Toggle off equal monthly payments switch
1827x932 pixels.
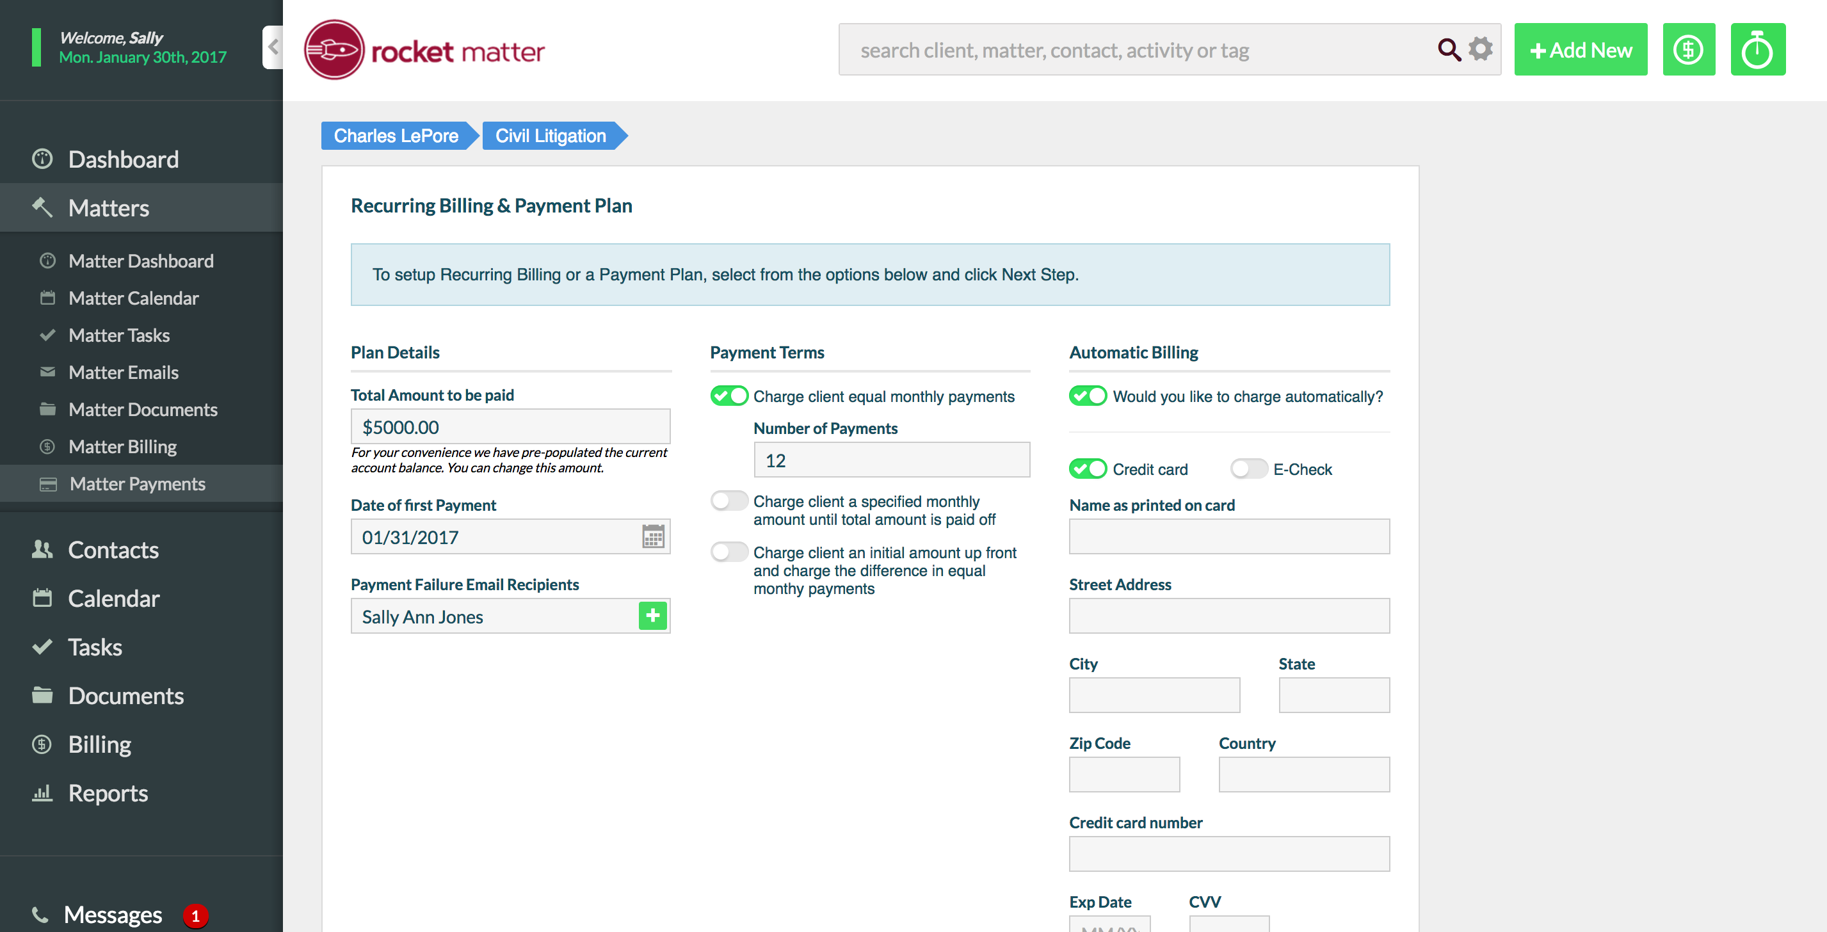pos(729,396)
